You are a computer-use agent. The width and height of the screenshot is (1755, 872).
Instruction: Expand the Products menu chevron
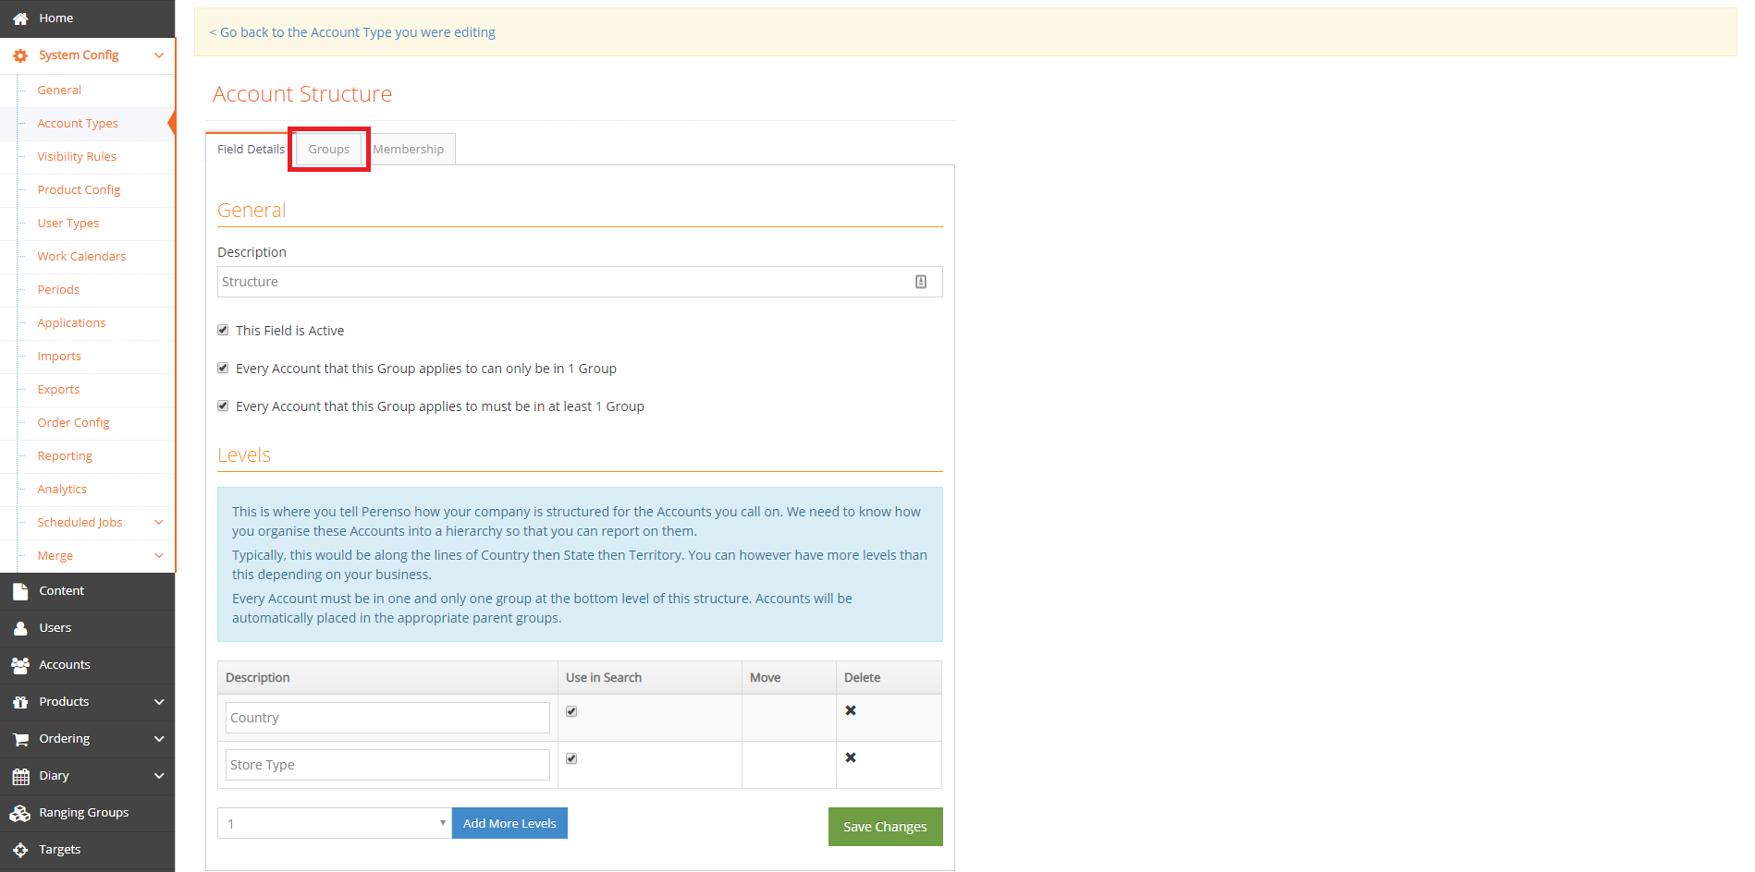coord(159,702)
